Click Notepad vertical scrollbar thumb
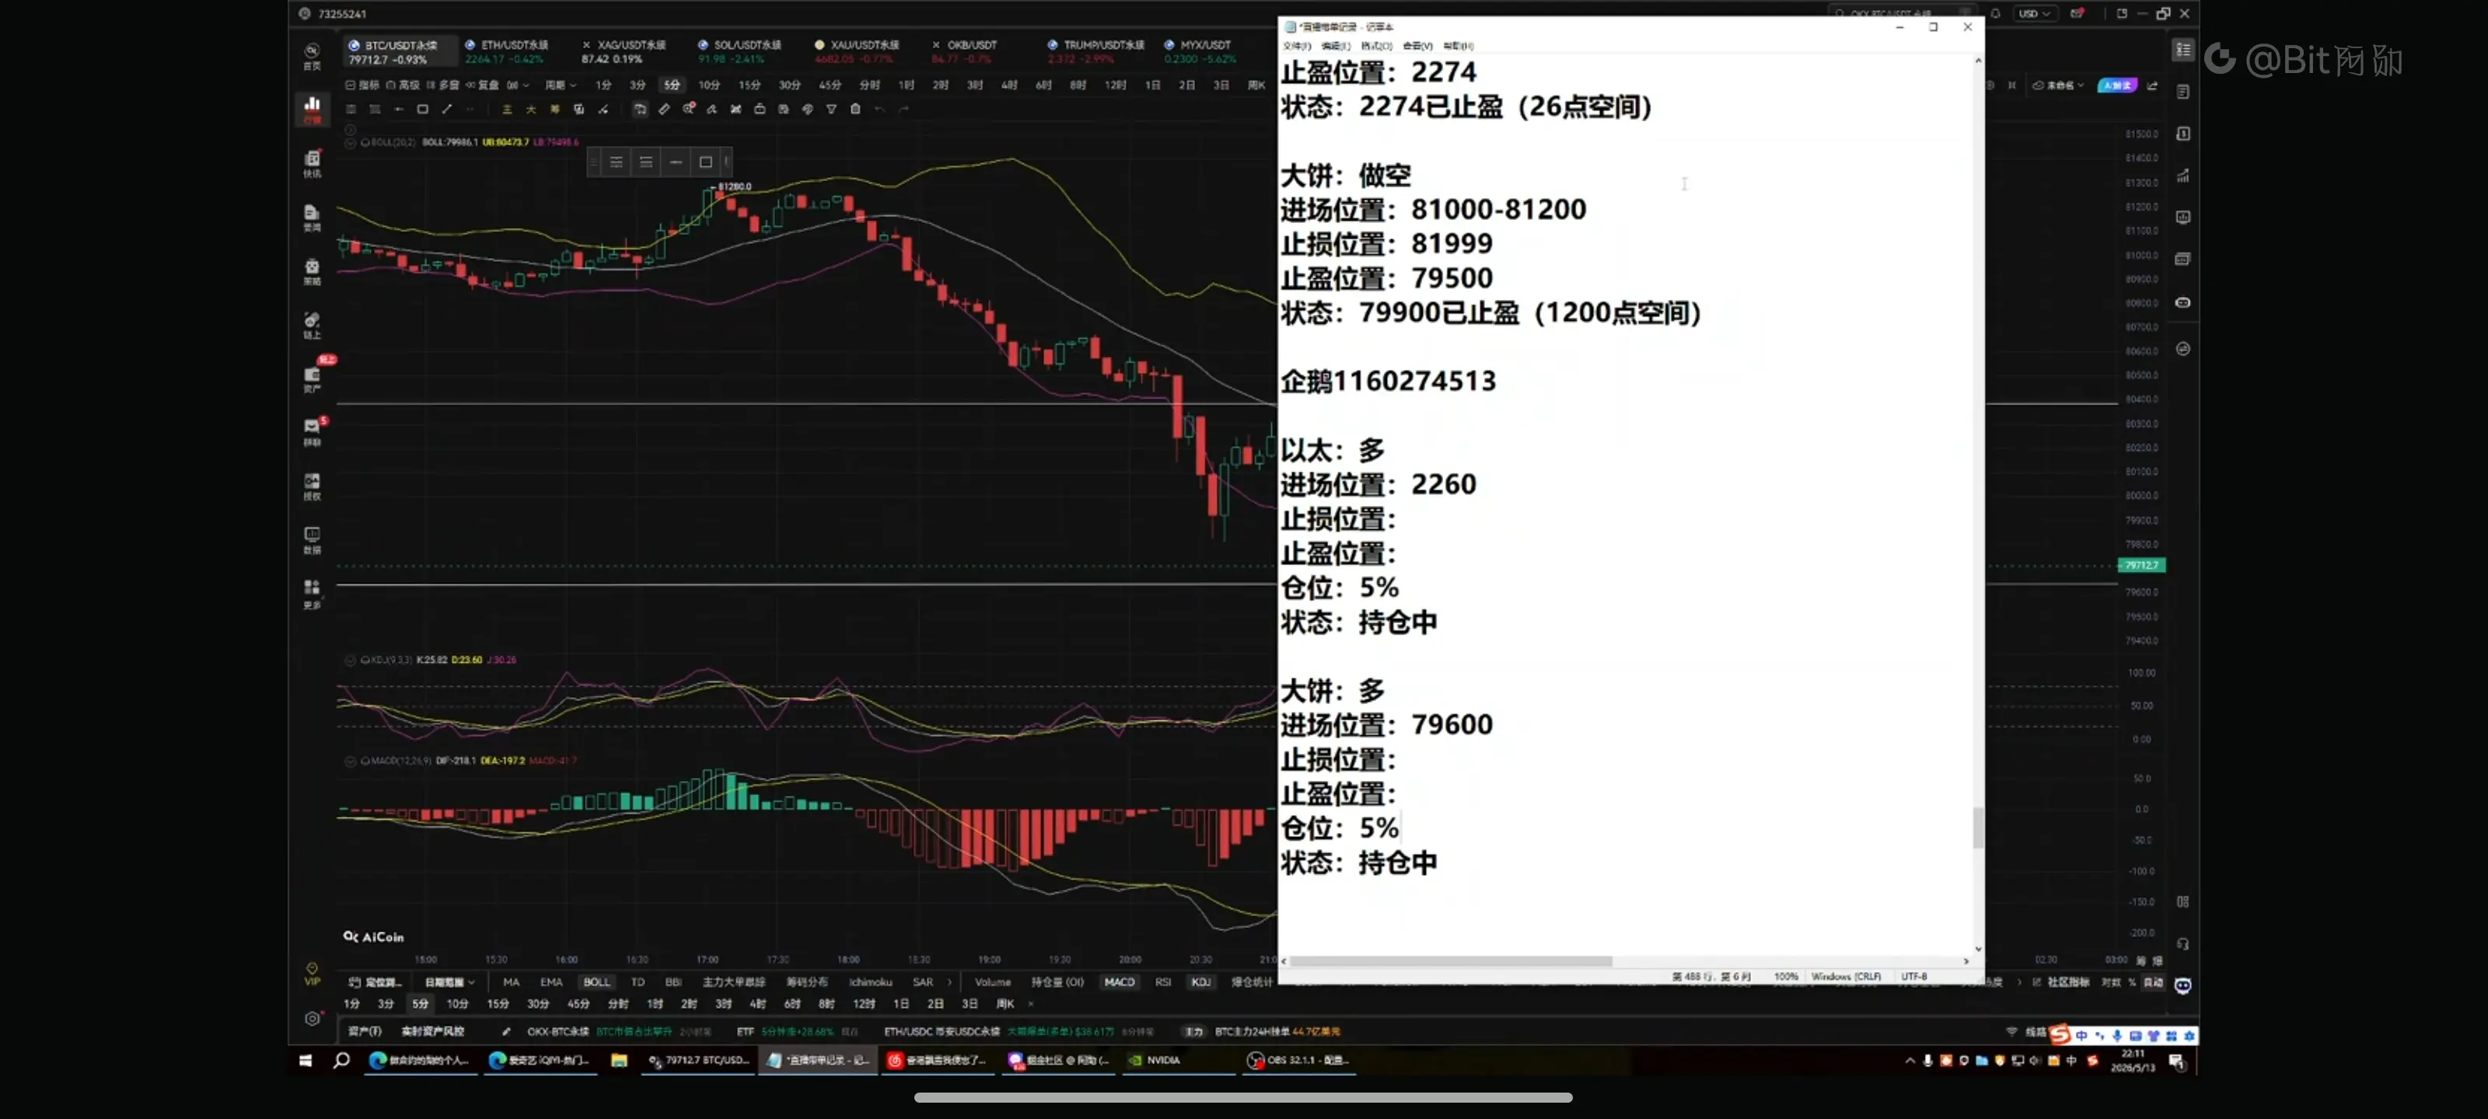2488x1119 pixels. (1977, 828)
